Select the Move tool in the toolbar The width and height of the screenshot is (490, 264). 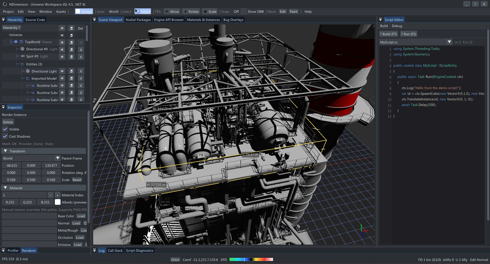point(172,11)
